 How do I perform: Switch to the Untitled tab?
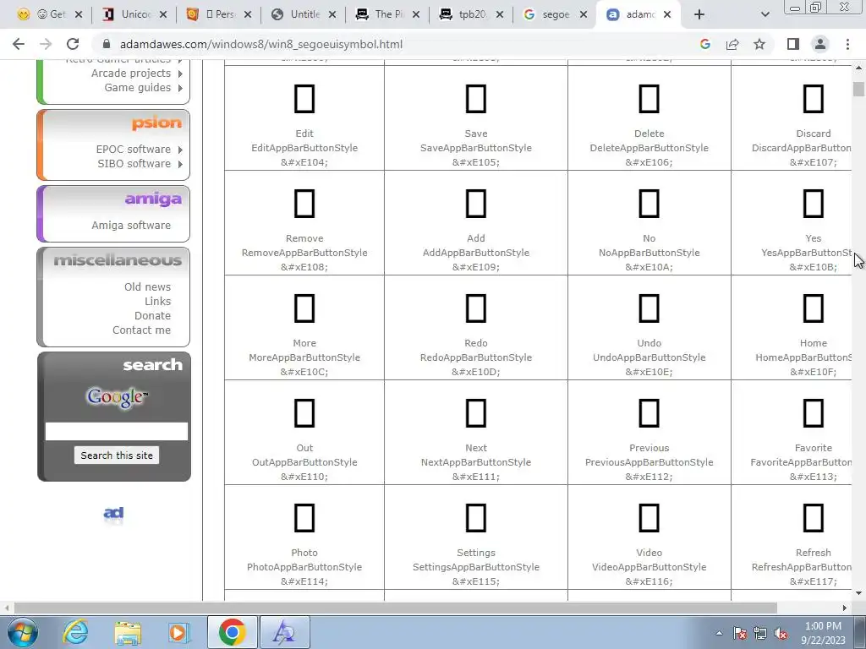click(304, 14)
